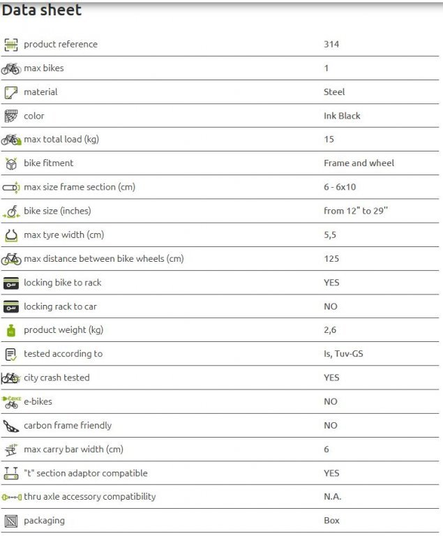Click the color swatch fan icon
Viewport: 443px width, 536px height.
pyautogui.click(x=11, y=116)
